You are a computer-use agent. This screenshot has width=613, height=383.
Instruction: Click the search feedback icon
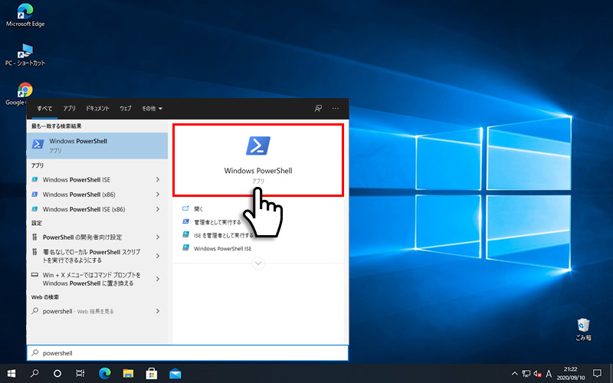tap(318, 108)
